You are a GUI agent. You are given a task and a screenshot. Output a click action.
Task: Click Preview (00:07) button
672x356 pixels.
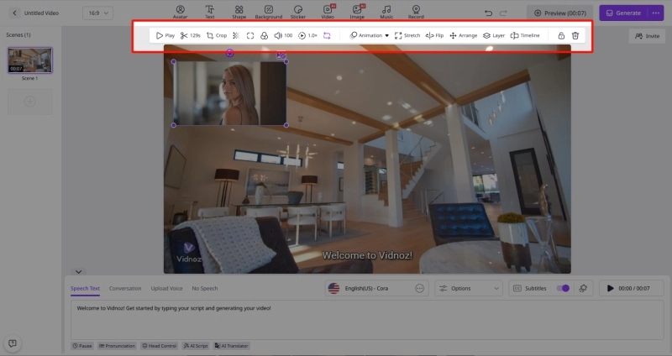[559, 13]
